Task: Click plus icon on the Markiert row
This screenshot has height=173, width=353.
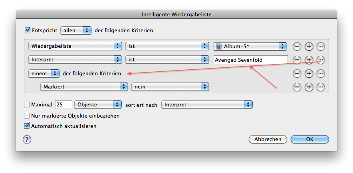Action: click(x=309, y=87)
